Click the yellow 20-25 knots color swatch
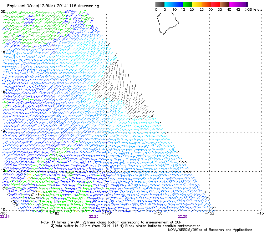 coord(197,4)
